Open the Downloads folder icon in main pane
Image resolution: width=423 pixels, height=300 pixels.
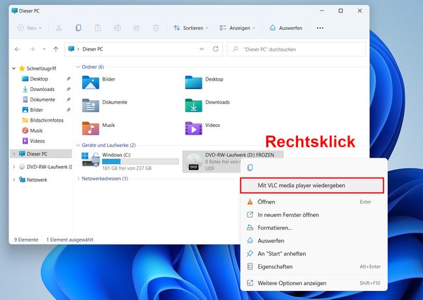[193, 105]
